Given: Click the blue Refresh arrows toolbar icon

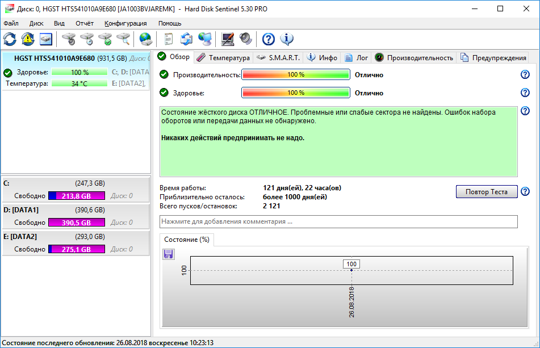Looking at the screenshot, I should (10, 39).
